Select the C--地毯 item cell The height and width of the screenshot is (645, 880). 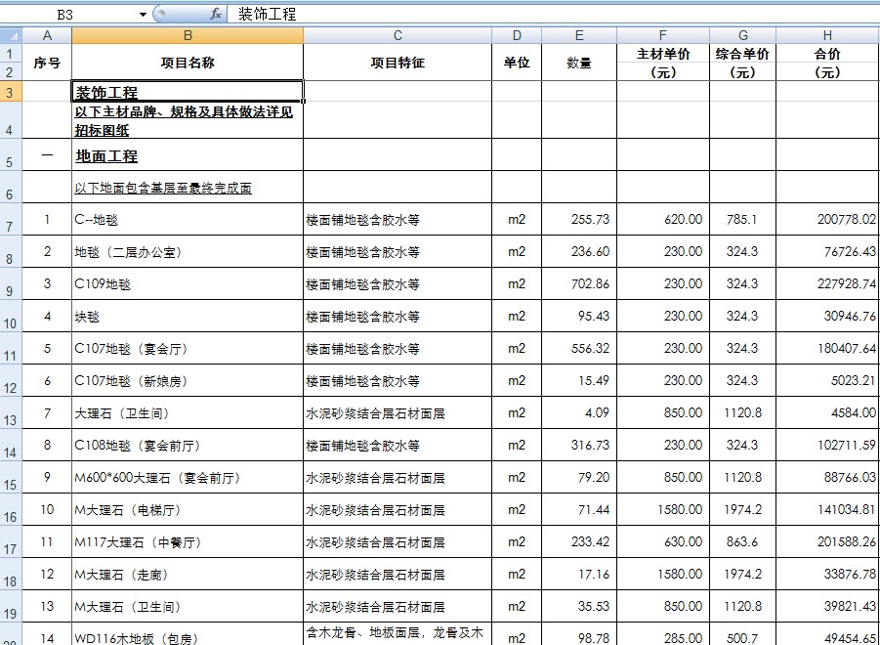(188, 220)
